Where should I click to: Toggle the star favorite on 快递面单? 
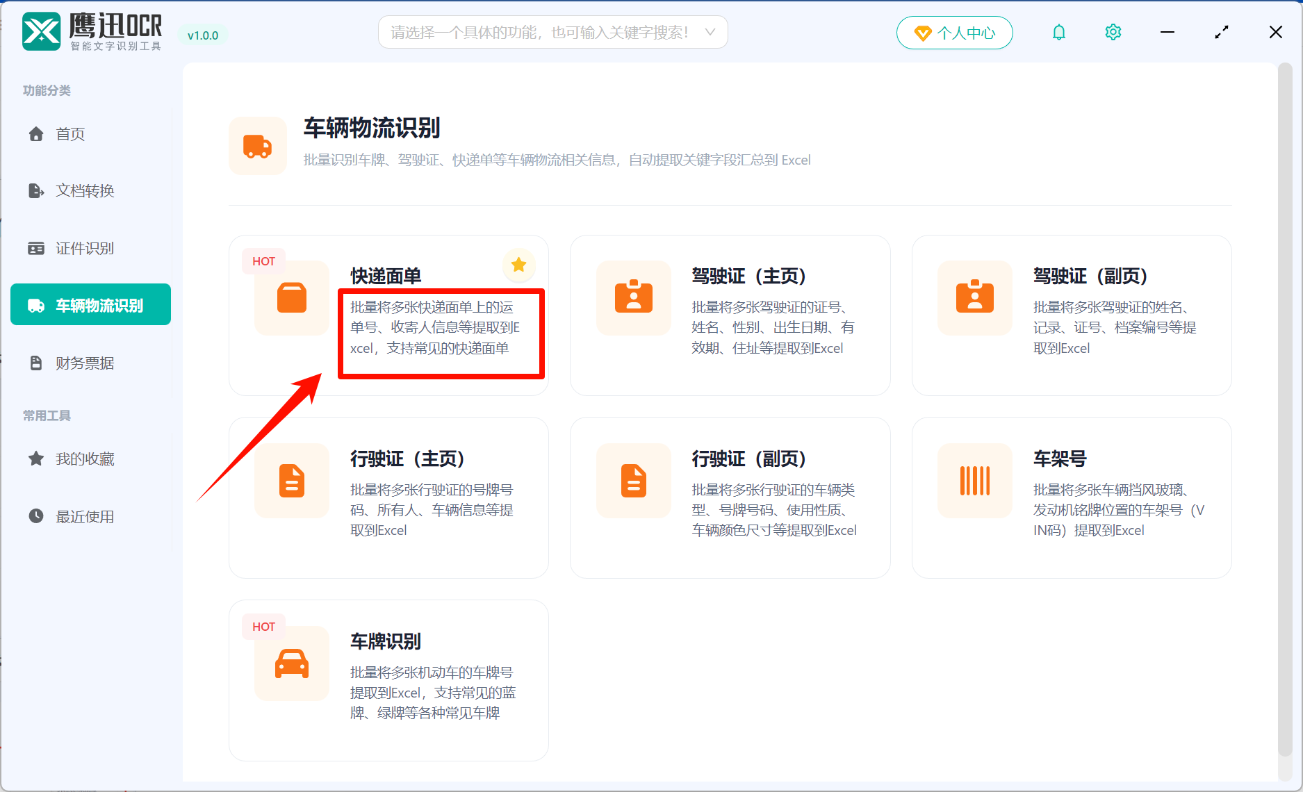point(518,265)
